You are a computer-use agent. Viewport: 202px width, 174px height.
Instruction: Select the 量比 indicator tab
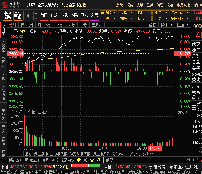[28, 154]
